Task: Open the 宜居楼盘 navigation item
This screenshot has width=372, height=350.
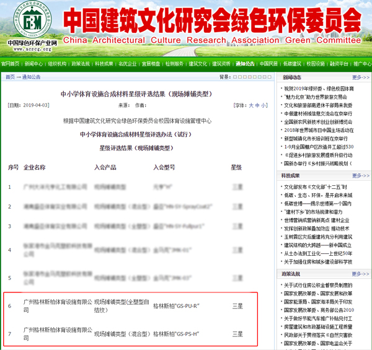Action: [x=151, y=64]
